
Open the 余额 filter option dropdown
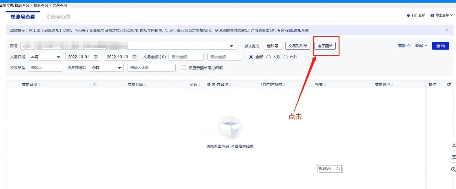click(106, 68)
